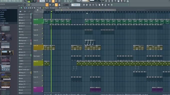Click the close all windows icon
Viewport: 170px width, 95px height.
click(112, 5)
